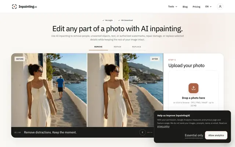Image resolution: width=235 pixels, height=147 pixels.
Task: Click the slide indicator dots
Action: [150, 132]
